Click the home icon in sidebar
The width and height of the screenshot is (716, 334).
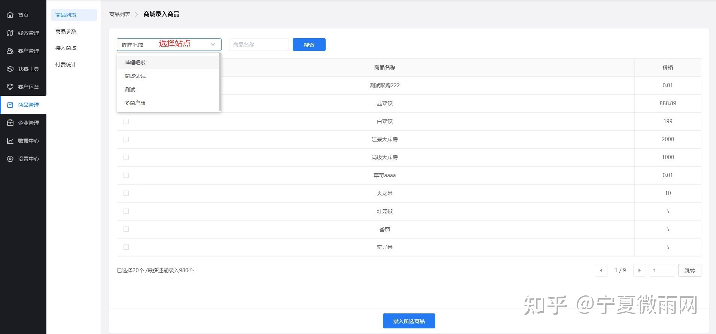(10, 15)
